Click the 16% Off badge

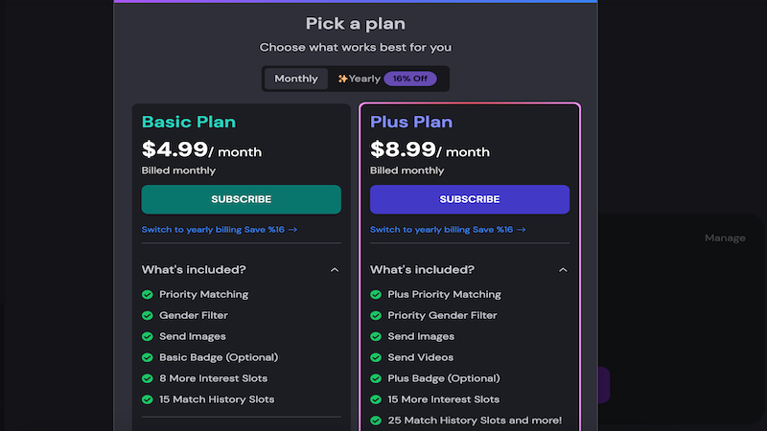coord(410,79)
